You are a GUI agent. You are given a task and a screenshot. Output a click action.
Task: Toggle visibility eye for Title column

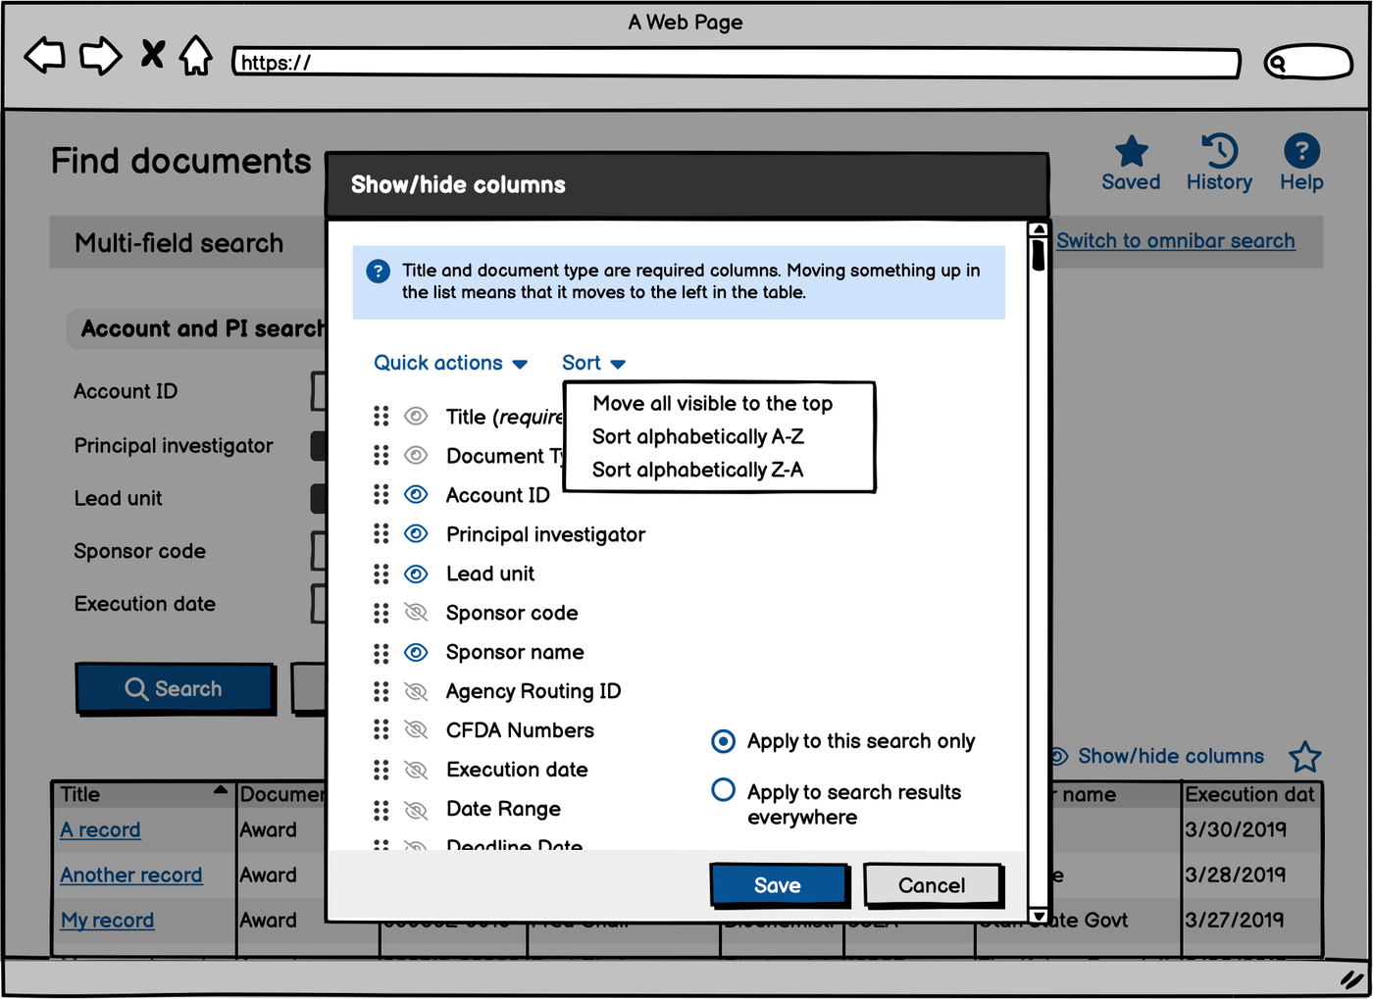click(x=416, y=417)
